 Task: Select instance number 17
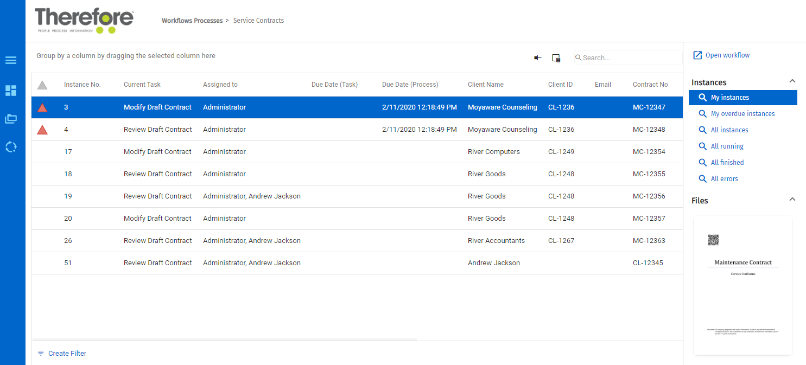[x=68, y=152]
